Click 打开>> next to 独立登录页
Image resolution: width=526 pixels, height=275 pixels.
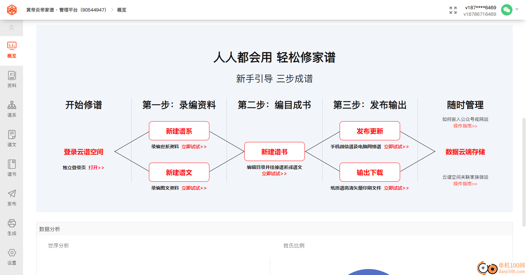click(96, 168)
